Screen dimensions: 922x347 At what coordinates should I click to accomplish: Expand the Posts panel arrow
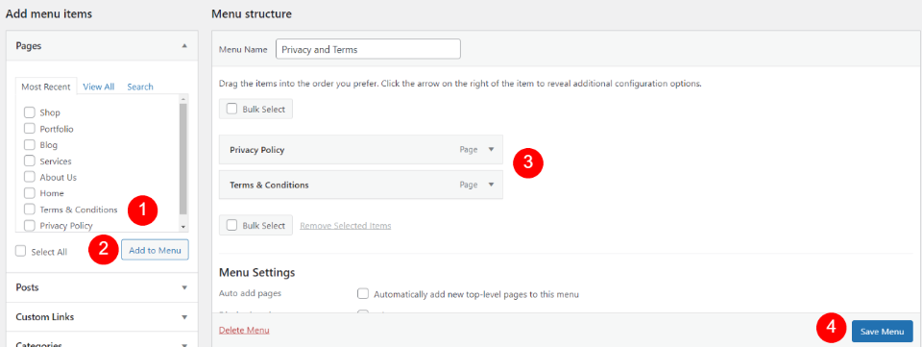[x=184, y=287]
